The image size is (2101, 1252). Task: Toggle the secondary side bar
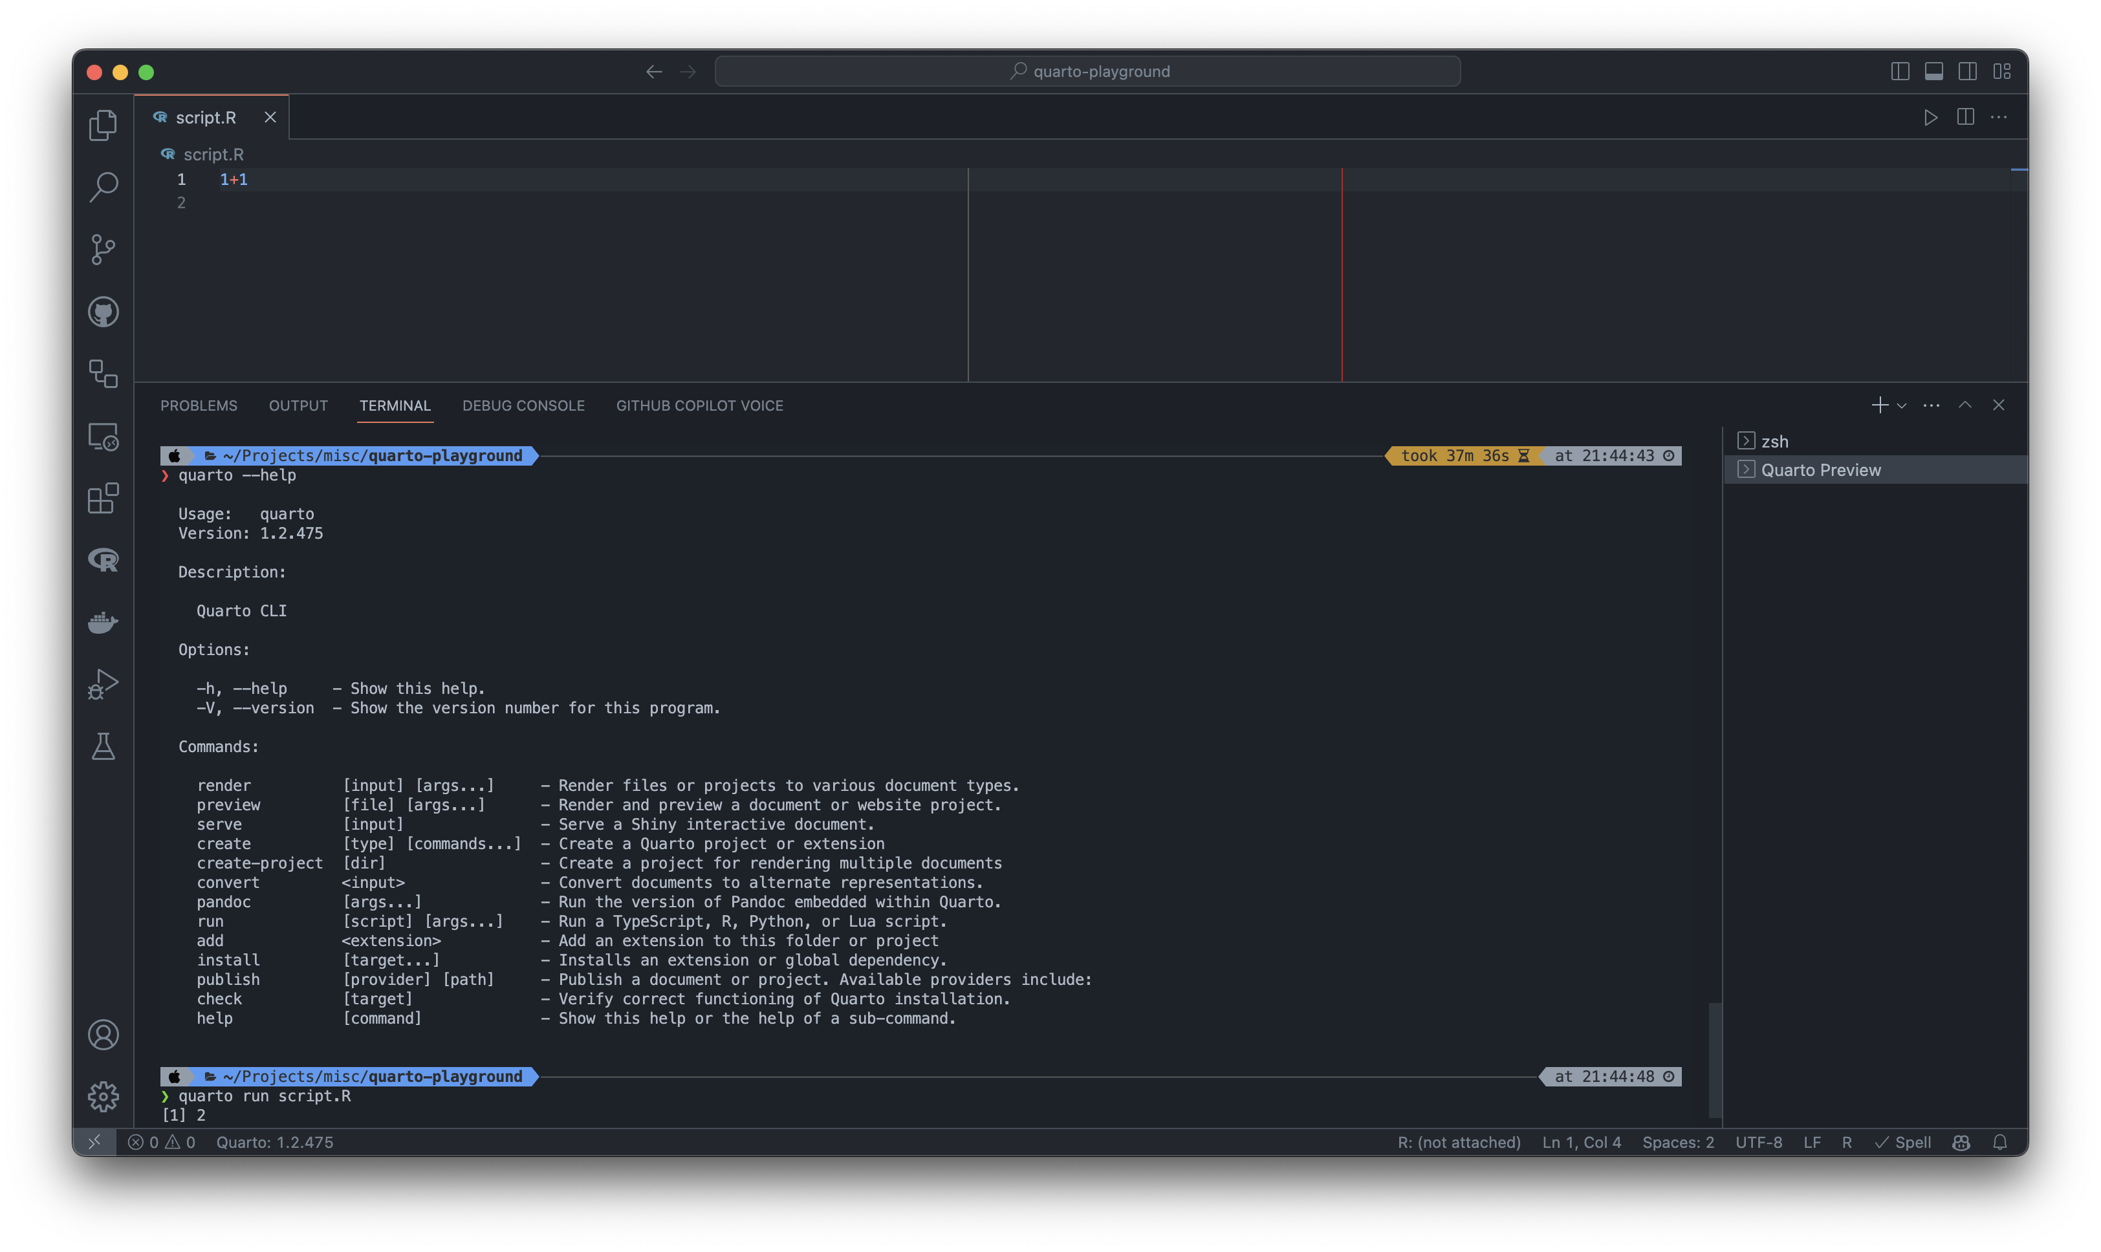pos(1968,72)
